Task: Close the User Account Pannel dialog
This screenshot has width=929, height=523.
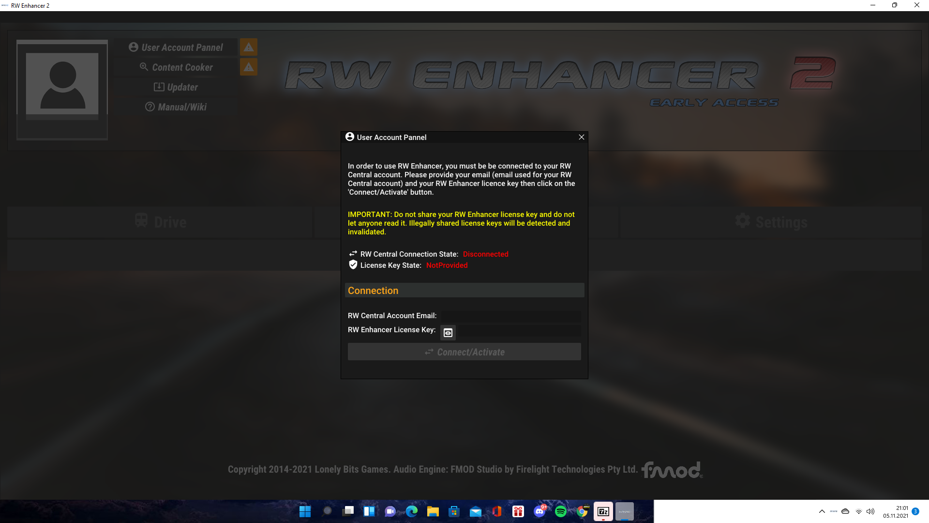Action: click(582, 138)
